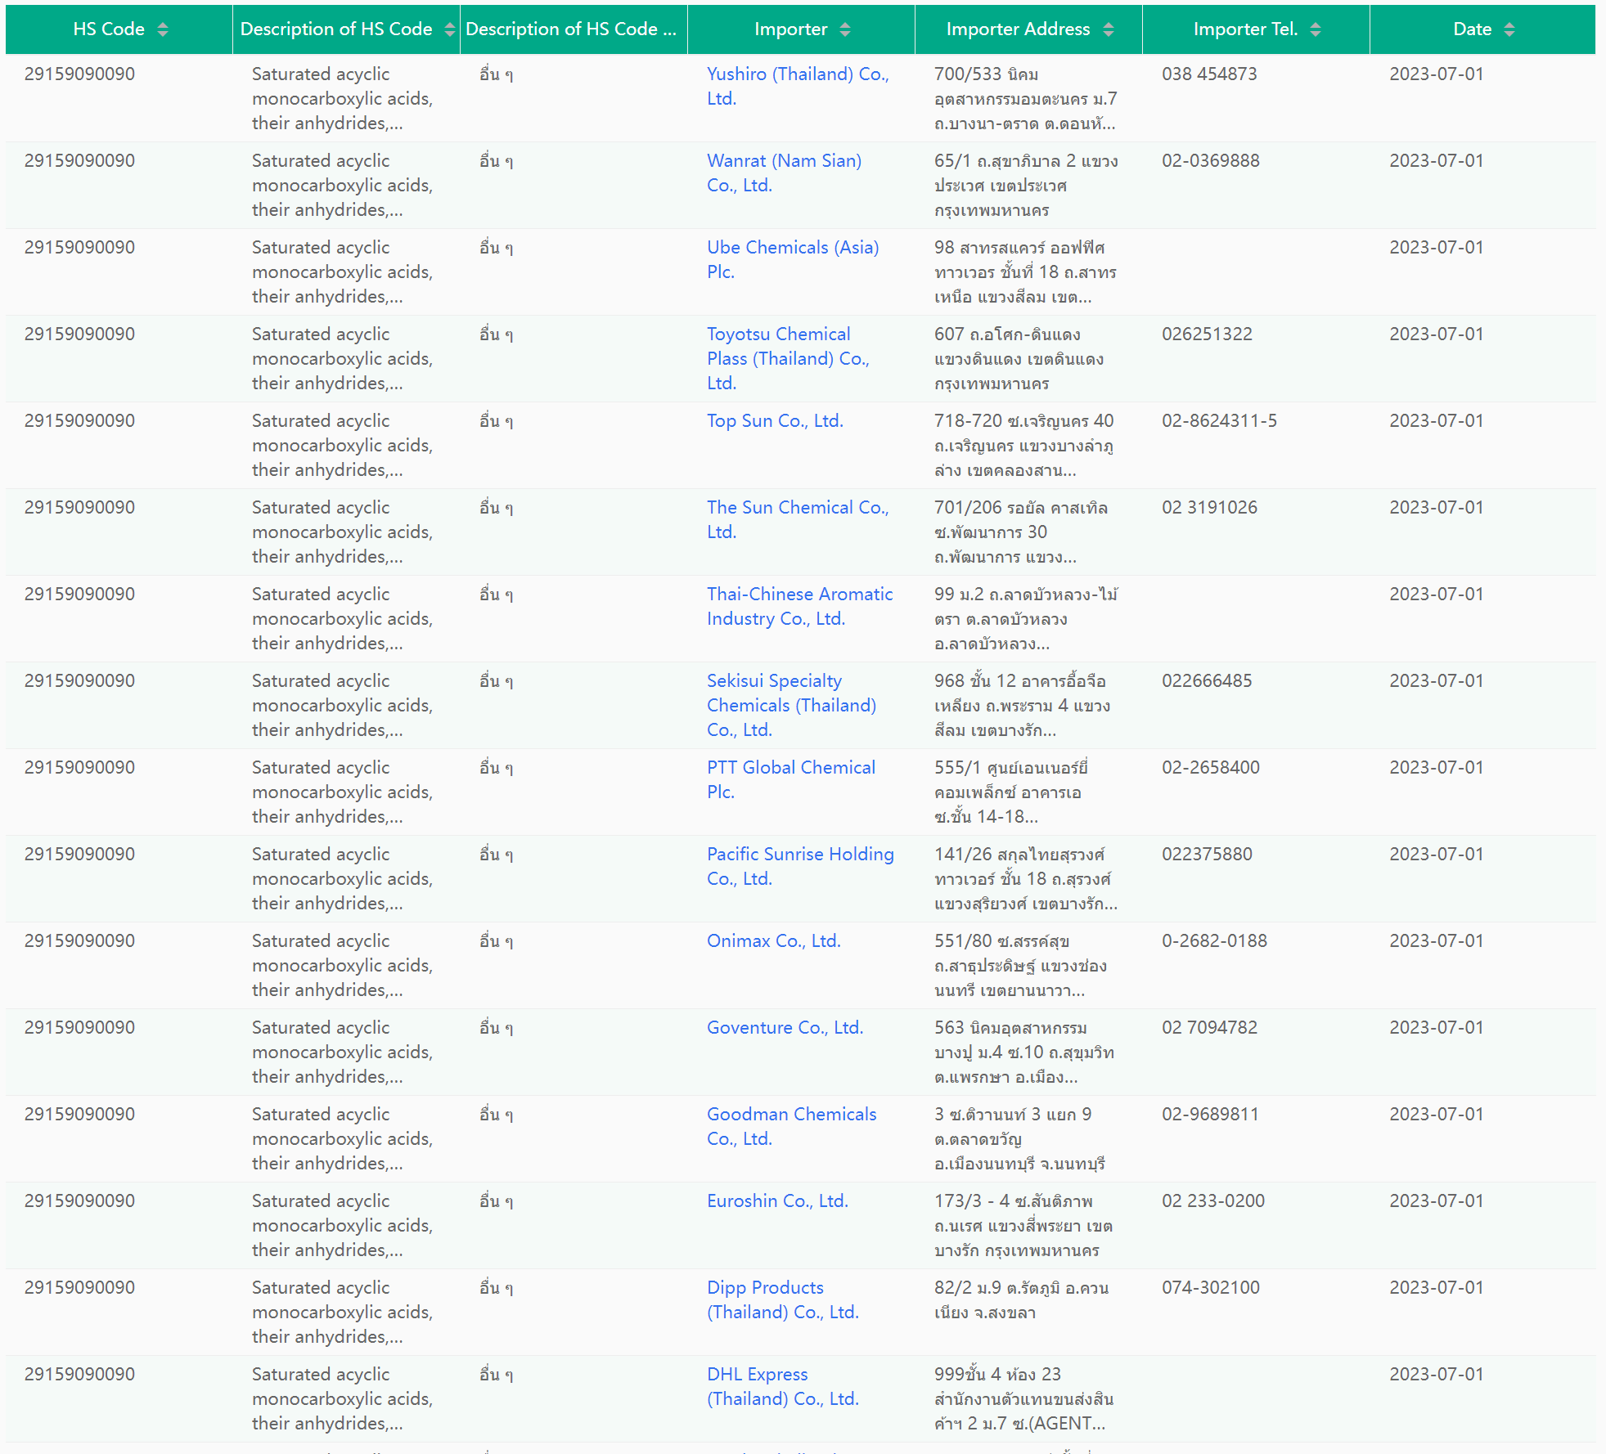Select telephone number 038 454873

(1209, 74)
